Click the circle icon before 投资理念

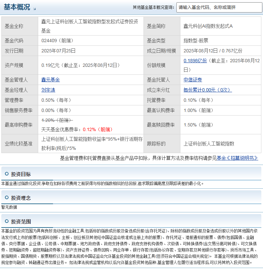pos(7,198)
